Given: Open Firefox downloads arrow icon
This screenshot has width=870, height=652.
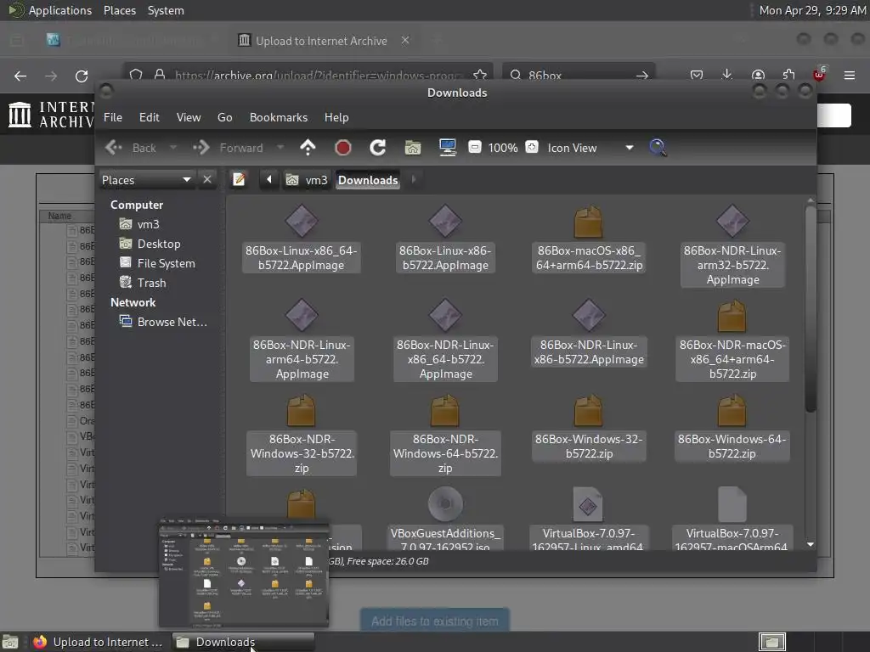Looking at the screenshot, I should click(x=727, y=75).
